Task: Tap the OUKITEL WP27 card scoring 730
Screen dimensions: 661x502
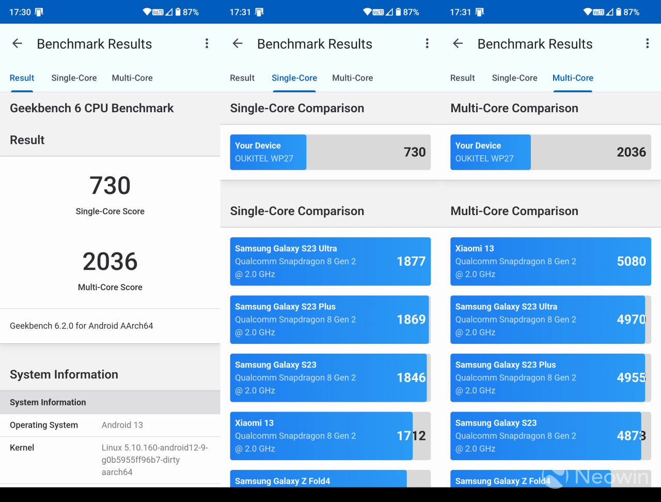Action: [x=330, y=152]
